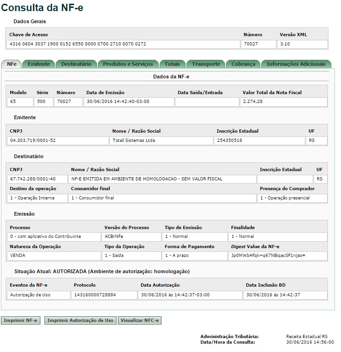Click the 1 - Operação presencial field
341x352 pixels.
pos(292,198)
